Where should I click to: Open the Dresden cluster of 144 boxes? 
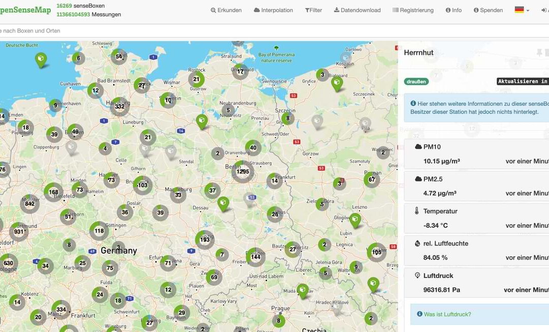pyautogui.click(x=256, y=257)
